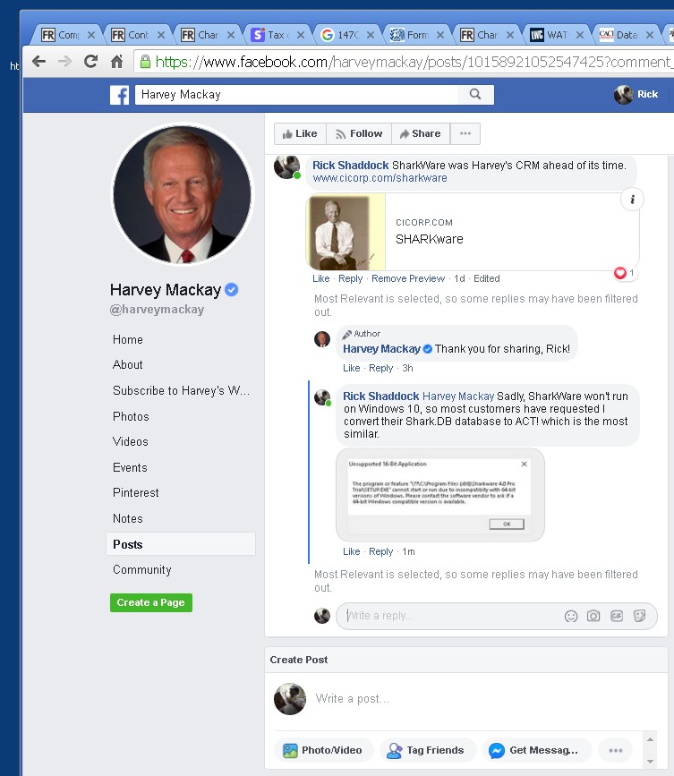The height and width of the screenshot is (776, 674).
Task: Go back with browser back arrow
Action: coord(38,62)
